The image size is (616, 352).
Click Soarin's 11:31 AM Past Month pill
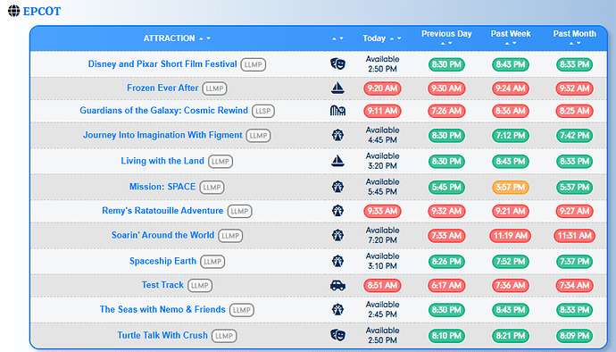(x=574, y=236)
